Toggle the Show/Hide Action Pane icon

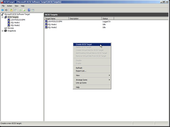pyautogui.click(x=33, y=10)
